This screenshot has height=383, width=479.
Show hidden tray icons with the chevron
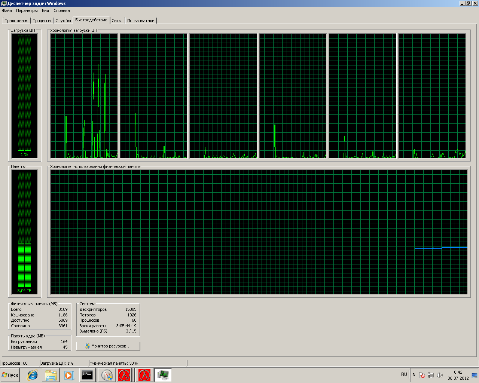[414, 375]
